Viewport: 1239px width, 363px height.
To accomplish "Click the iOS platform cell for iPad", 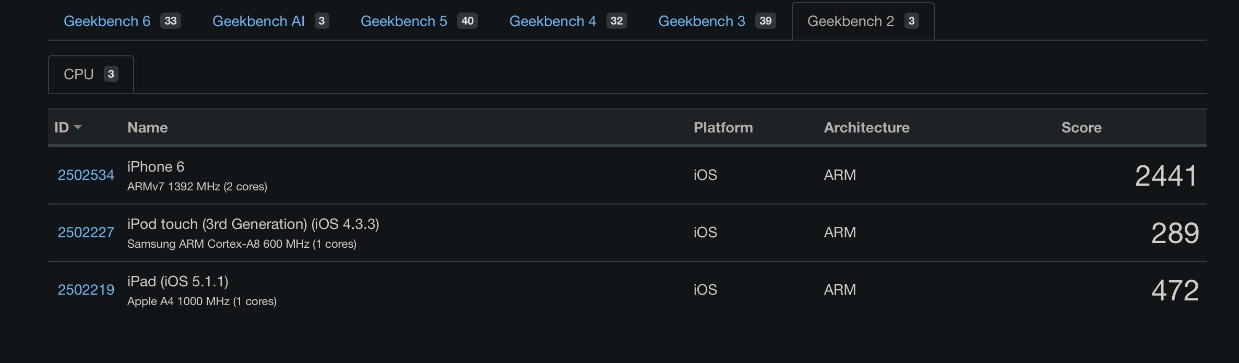I will point(705,290).
